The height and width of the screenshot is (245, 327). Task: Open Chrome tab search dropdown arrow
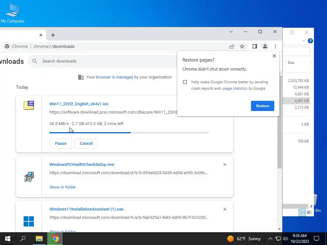[231, 32]
